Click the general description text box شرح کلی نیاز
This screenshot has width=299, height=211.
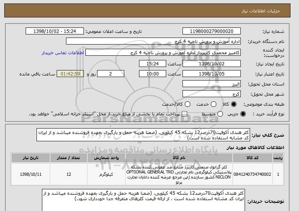point(143,135)
